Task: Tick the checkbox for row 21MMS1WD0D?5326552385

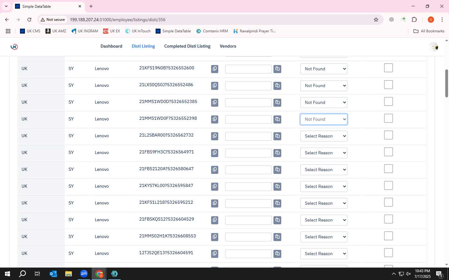Action: tap(389, 101)
